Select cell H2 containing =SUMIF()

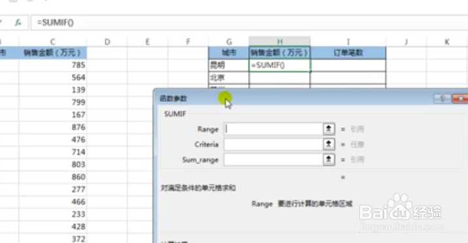[x=279, y=65]
